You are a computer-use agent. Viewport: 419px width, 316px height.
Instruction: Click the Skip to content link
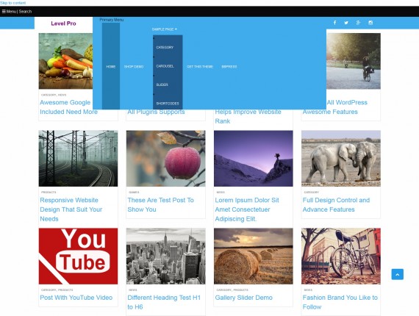[12, 3]
